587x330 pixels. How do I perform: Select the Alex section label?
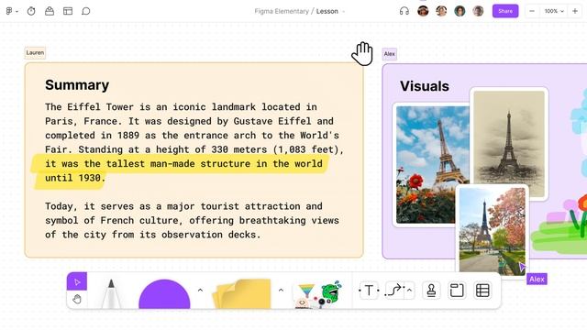389,54
